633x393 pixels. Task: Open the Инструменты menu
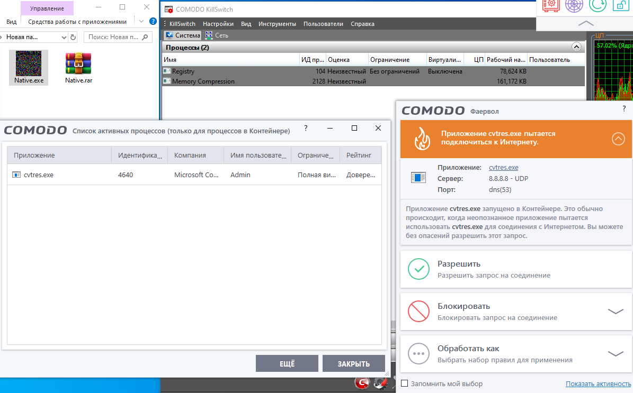[x=277, y=24]
